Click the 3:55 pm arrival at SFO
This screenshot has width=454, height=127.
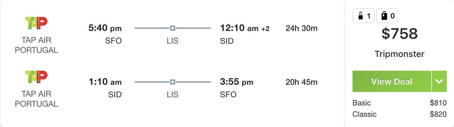(237, 82)
